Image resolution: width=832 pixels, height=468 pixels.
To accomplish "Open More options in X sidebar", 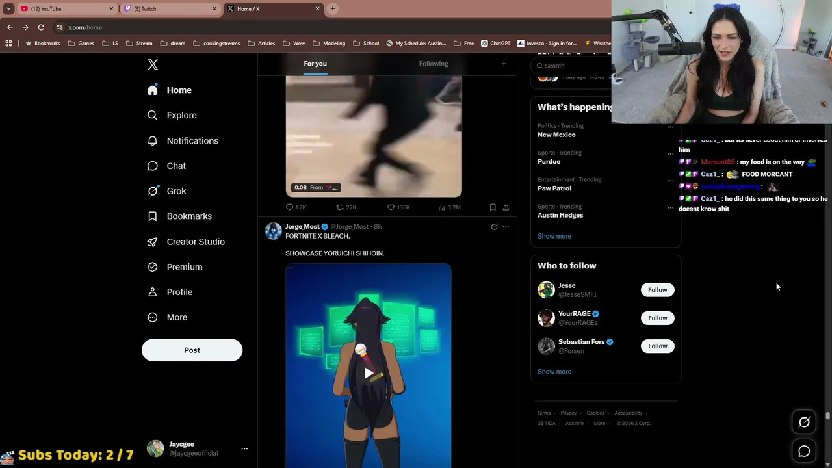I will 168,317.
